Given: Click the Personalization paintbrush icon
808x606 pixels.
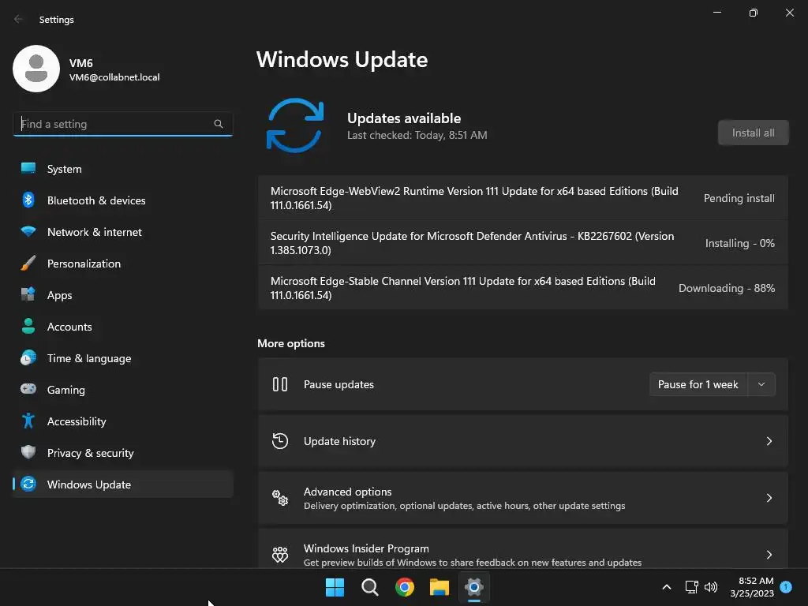Looking at the screenshot, I should [28, 264].
